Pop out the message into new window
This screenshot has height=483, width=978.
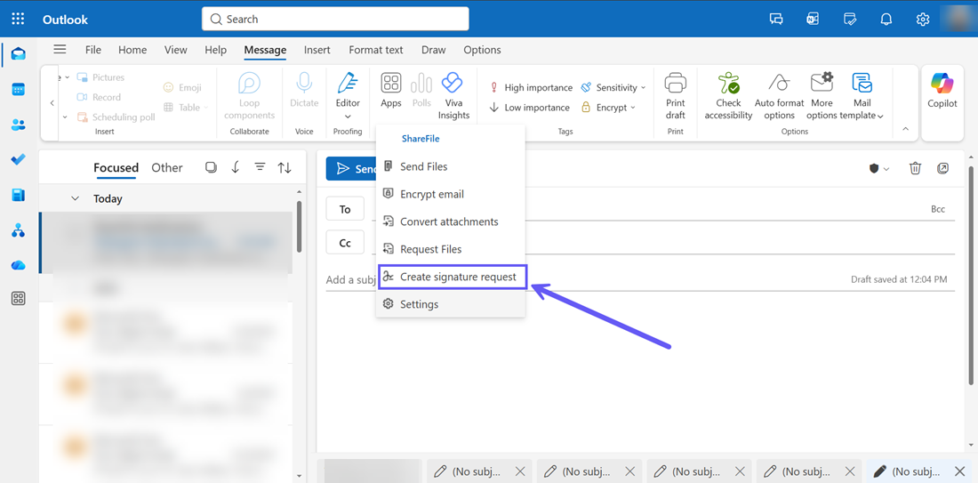tap(943, 168)
